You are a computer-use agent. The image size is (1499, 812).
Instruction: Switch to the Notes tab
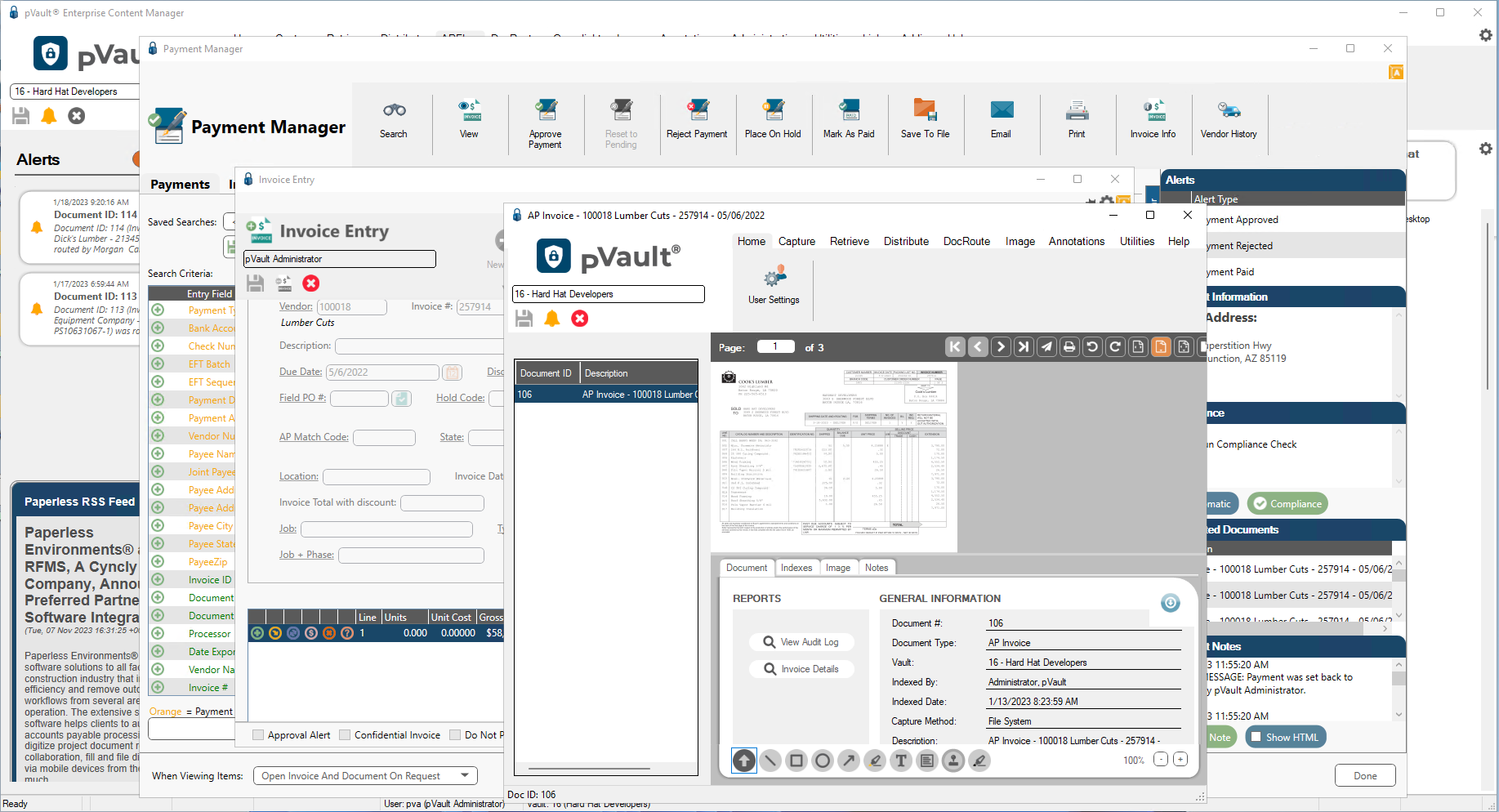pos(877,568)
